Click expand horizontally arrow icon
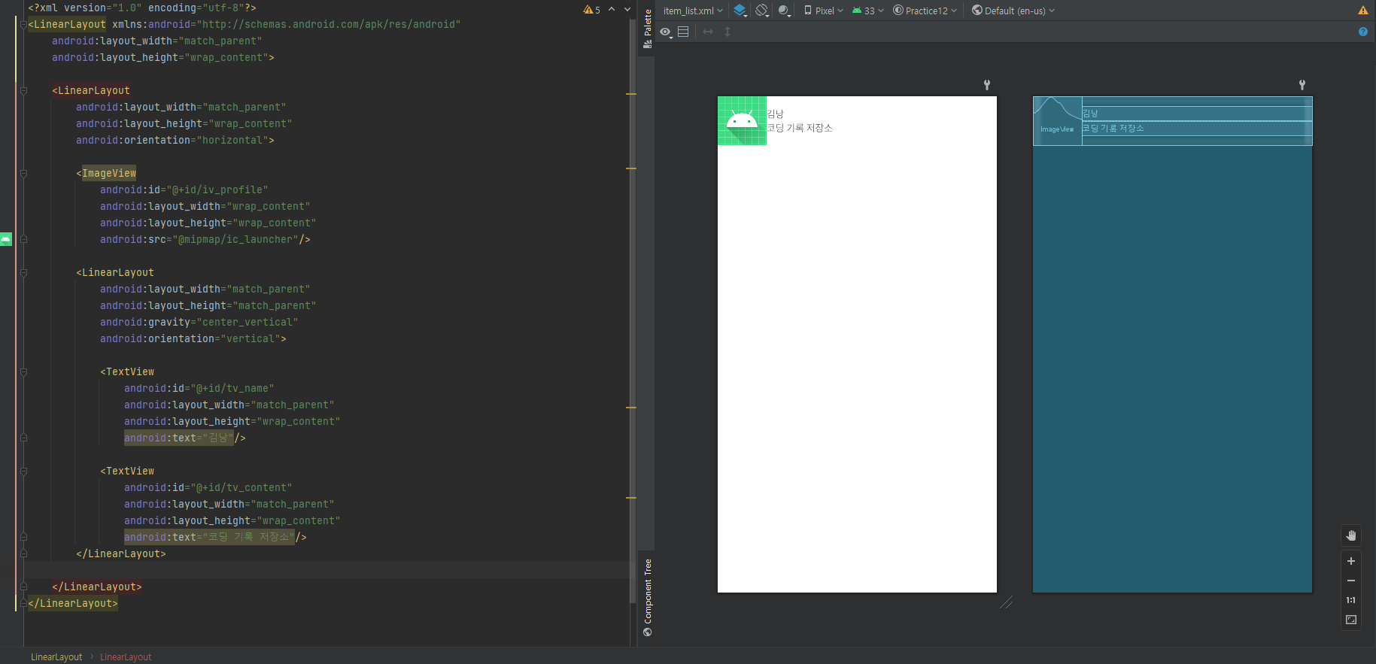 click(x=708, y=32)
